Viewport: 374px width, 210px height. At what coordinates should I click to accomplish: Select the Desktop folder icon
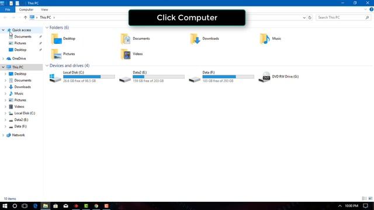56,39
